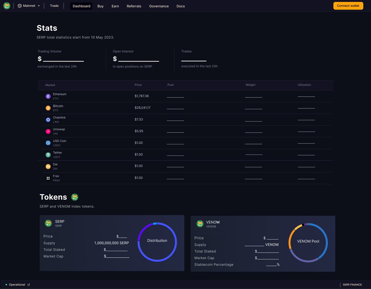
Task: Select the Frax market name
Action: click(x=56, y=176)
